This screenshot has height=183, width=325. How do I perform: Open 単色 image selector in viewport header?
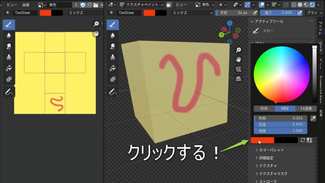click(x=205, y=4)
